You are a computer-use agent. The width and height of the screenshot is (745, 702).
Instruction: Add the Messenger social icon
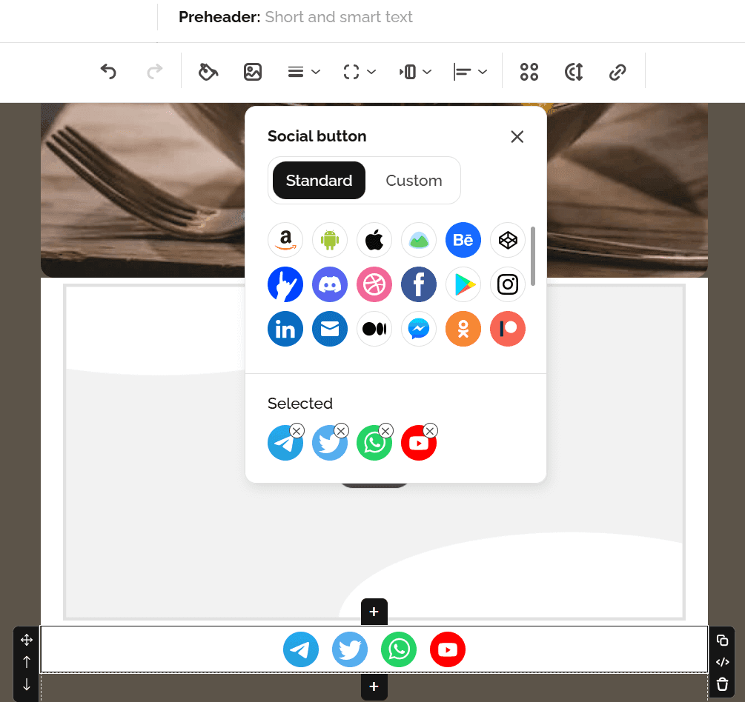419,329
